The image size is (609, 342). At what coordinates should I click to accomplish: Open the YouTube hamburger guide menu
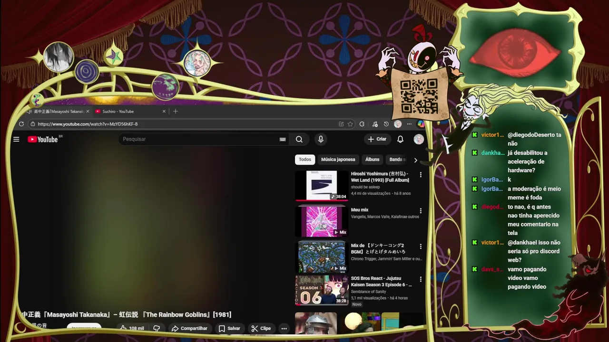coord(16,139)
